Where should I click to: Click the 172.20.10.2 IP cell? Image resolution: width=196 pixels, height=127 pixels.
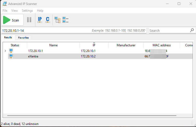tap(88, 56)
